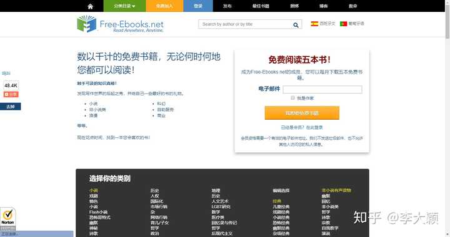
Task: Open the 后现代主义 category link
Action: tap(222, 233)
